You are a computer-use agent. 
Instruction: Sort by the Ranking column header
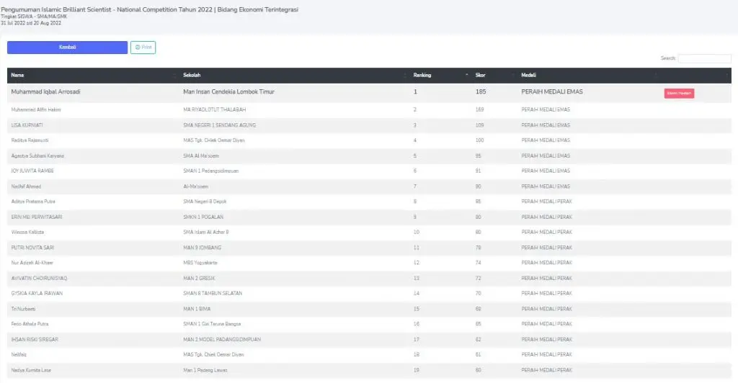[x=422, y=75]
